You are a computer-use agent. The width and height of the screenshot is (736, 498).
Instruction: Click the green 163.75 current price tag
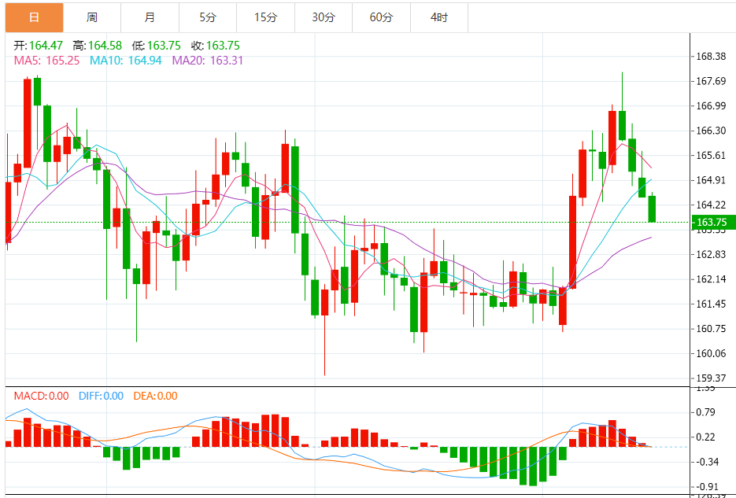tap(713, 223)
